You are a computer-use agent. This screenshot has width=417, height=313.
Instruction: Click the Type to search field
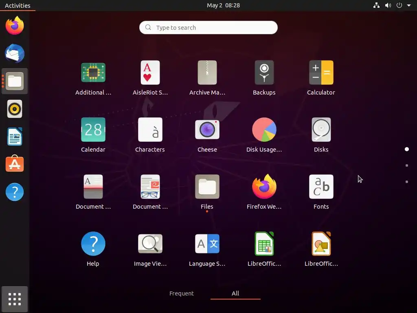[x=208, y=27]
